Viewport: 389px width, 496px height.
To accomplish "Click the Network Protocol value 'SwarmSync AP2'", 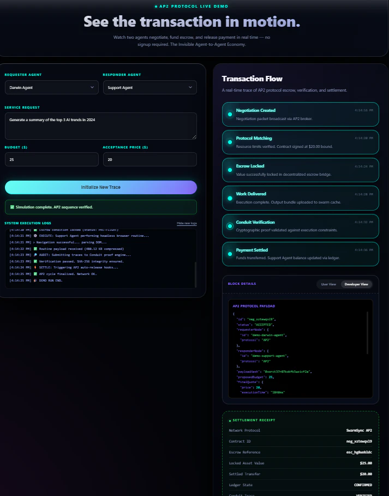I will (359, 431).
